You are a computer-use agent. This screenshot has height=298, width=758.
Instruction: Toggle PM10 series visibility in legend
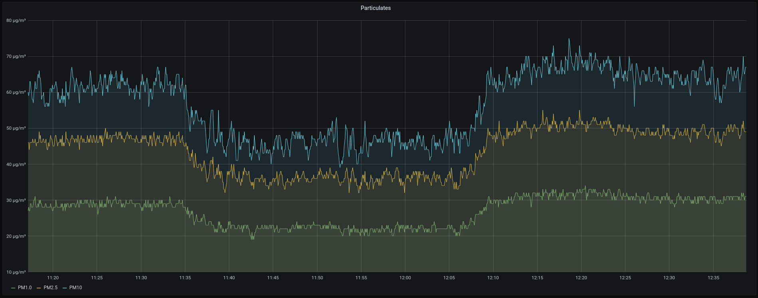coord(75,288)
